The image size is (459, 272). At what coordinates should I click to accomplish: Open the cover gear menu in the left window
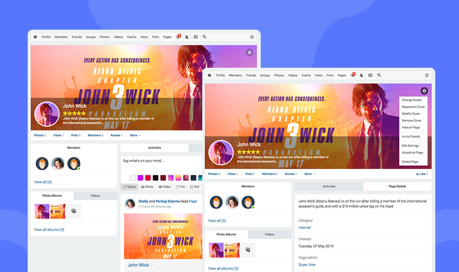click(249, 52)
